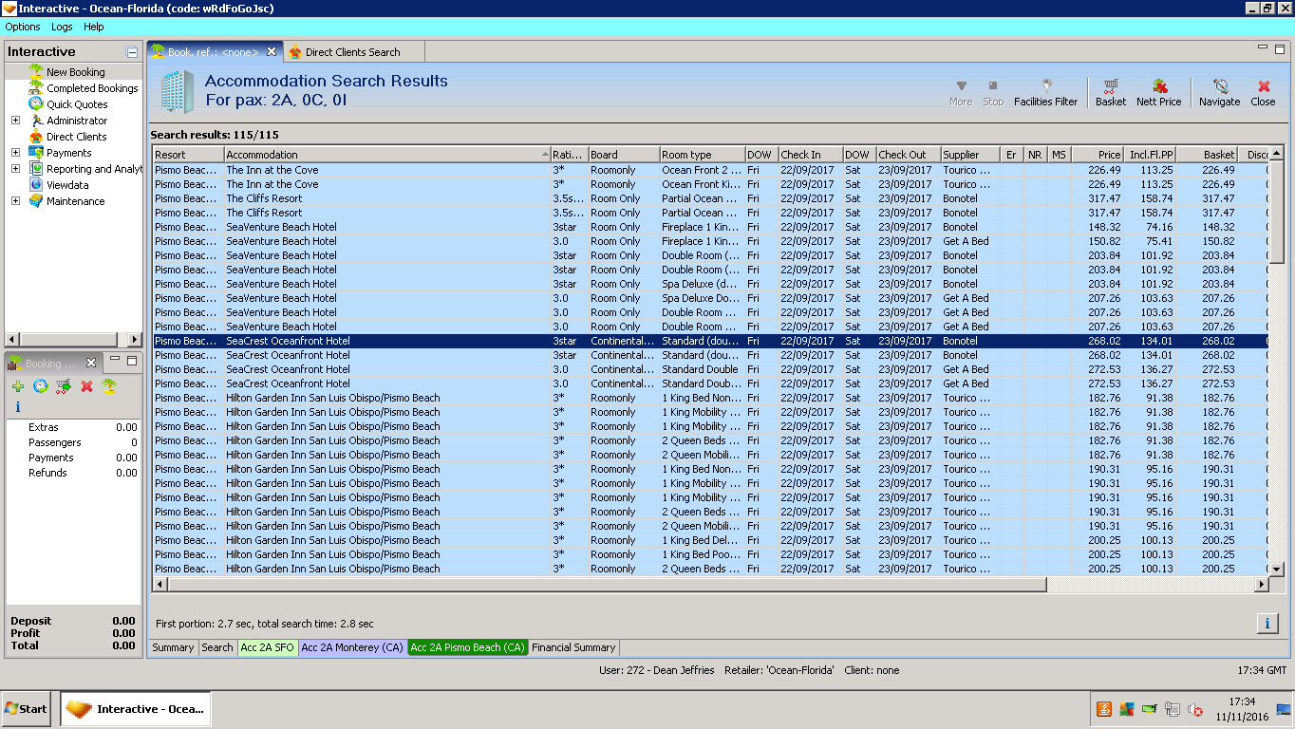Image resolution: width=1295 pixels, height=729 pixels.
Task: Click the green plus icon in Booking panel
Action: 18,386
